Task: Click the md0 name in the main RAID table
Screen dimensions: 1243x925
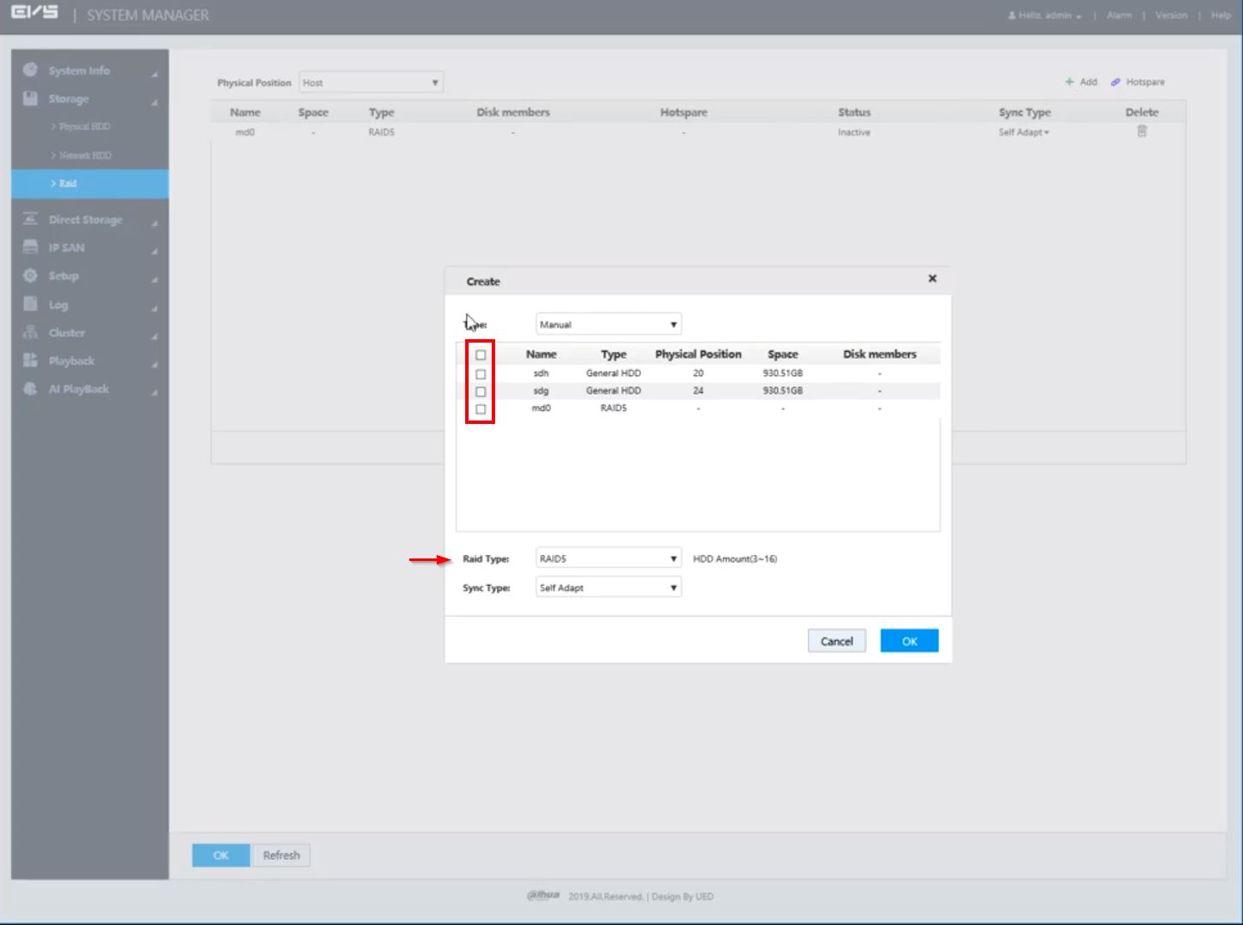Action: [x=245, y=133]
